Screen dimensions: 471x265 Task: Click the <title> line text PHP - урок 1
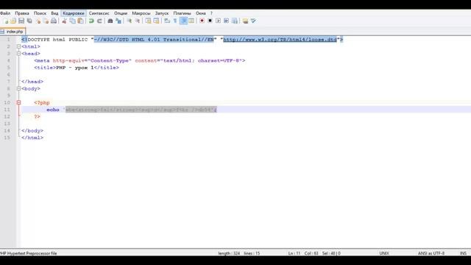tap(75, 68)
